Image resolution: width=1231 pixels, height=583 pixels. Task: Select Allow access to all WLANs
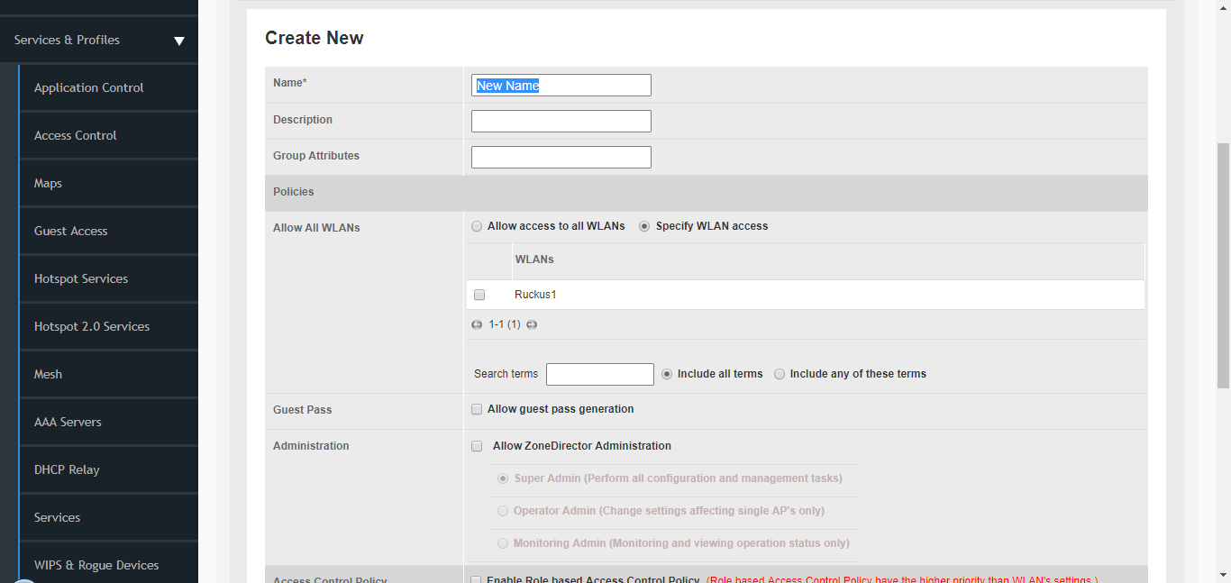click(477, 227)
